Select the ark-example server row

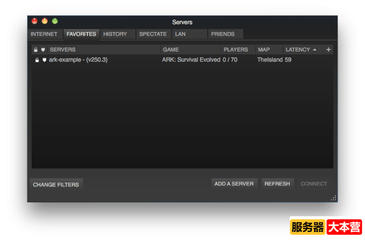pos(168,60)
